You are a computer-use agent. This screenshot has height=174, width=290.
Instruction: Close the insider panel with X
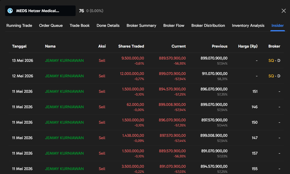click(284, 11)
